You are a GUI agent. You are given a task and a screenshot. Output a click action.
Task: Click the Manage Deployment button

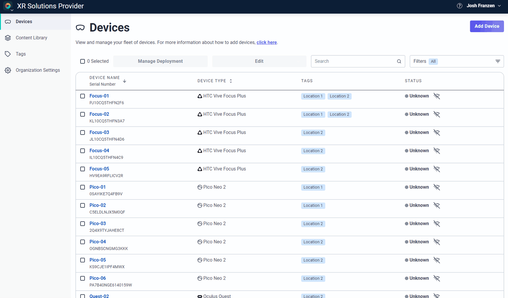(160, 61)
